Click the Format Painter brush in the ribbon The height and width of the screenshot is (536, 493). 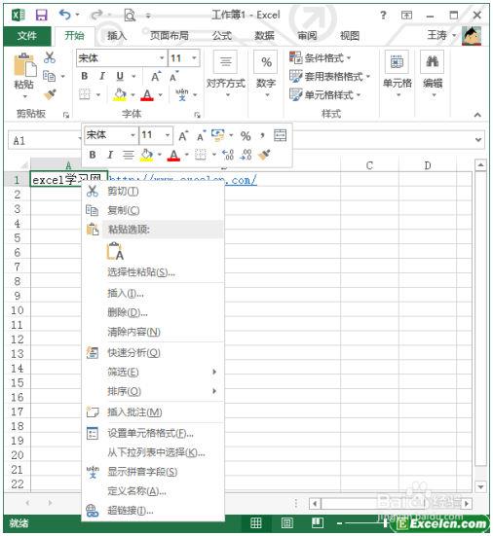[x=51, y=94]
